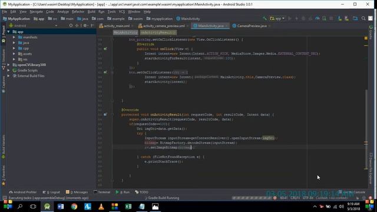Open VLC media player from taskbar
The width and height of the screenshot is (377, 212).
point(101,207)
